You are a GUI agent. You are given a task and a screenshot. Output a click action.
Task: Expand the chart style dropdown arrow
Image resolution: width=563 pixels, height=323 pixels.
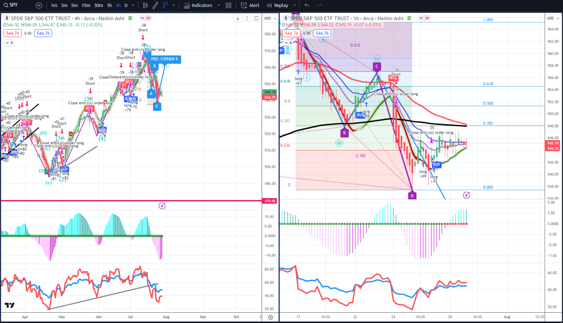coord(174,6)
